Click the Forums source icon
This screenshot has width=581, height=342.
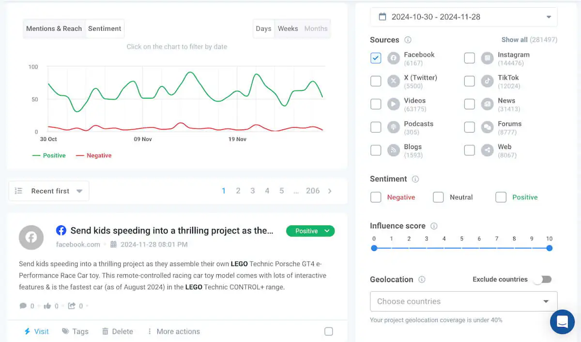tap(487, 127)
